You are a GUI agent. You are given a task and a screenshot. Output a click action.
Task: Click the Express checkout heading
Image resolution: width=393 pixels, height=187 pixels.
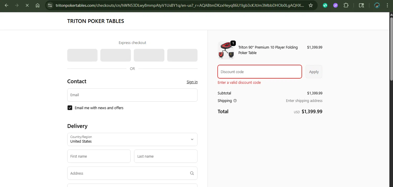[x=132, y=43]
